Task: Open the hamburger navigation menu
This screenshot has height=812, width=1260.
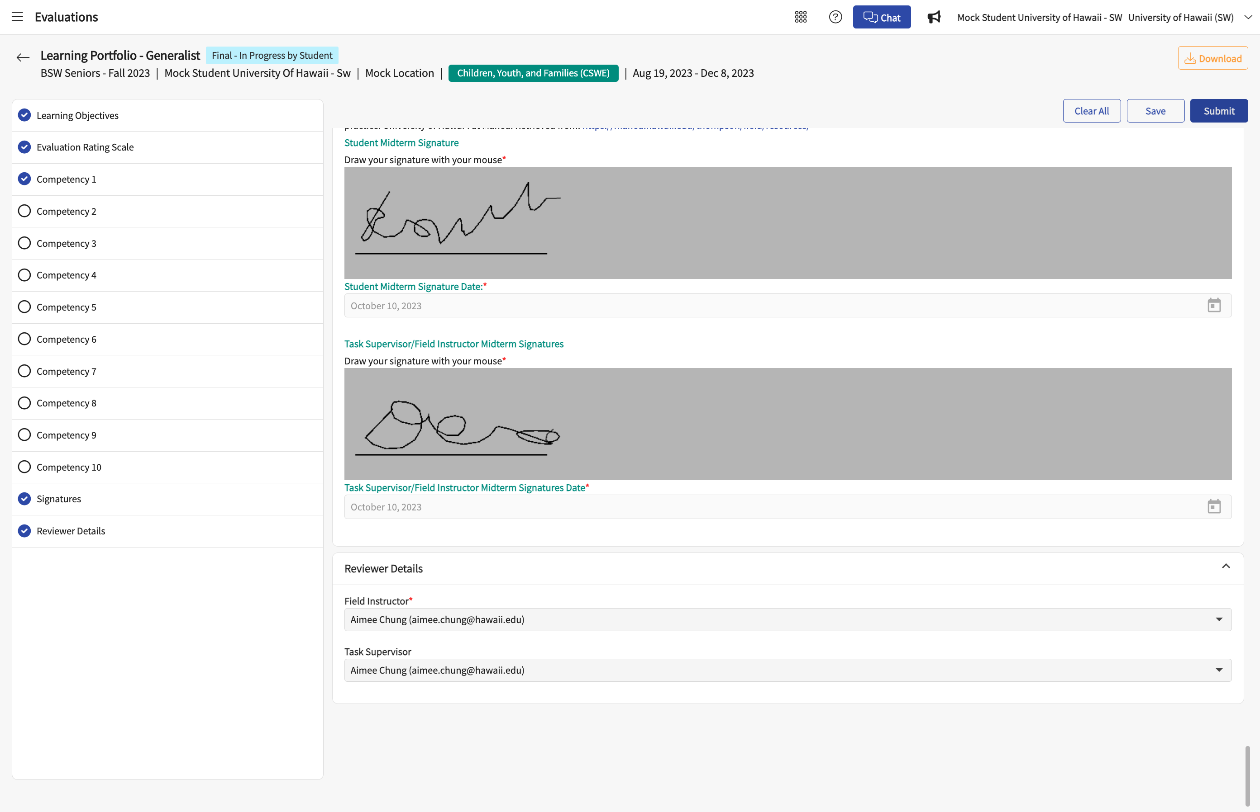Action: [17, 17]
